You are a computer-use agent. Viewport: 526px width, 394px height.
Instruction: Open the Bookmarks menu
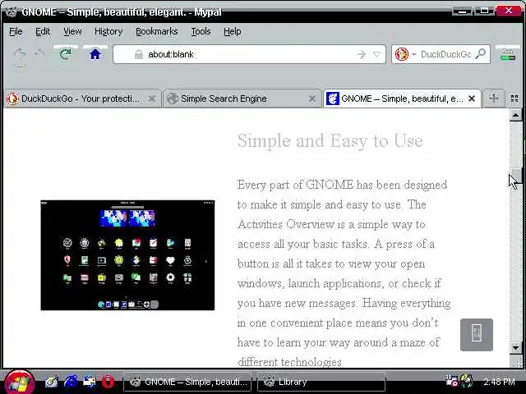[157, 31]
